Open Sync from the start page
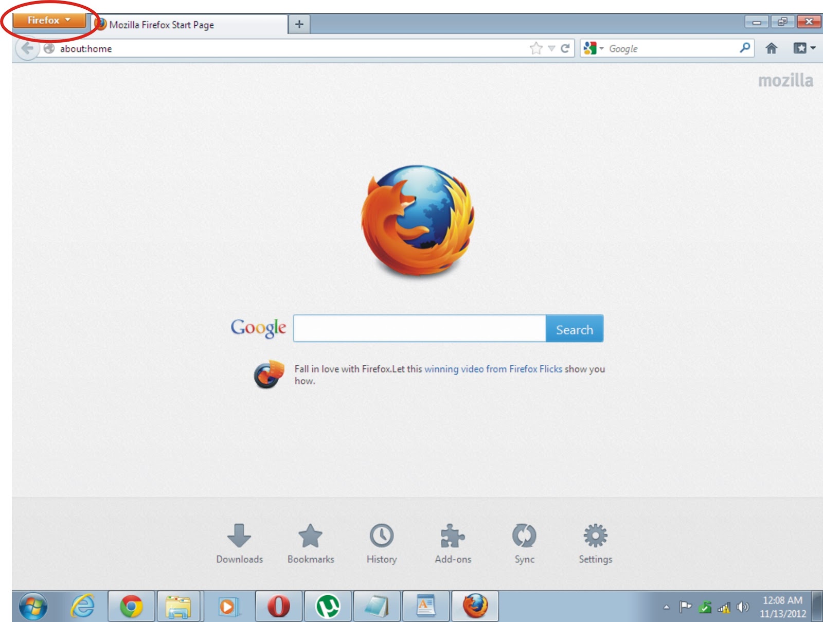 click(524, 544)
